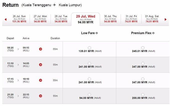Choose 200.00 MYR Premium Flex fare
170x106 pixels.
143,94
